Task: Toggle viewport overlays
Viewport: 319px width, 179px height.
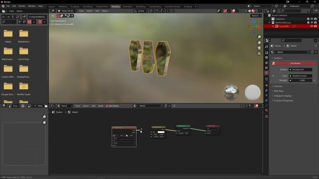Action: click(x=233, y=11)
